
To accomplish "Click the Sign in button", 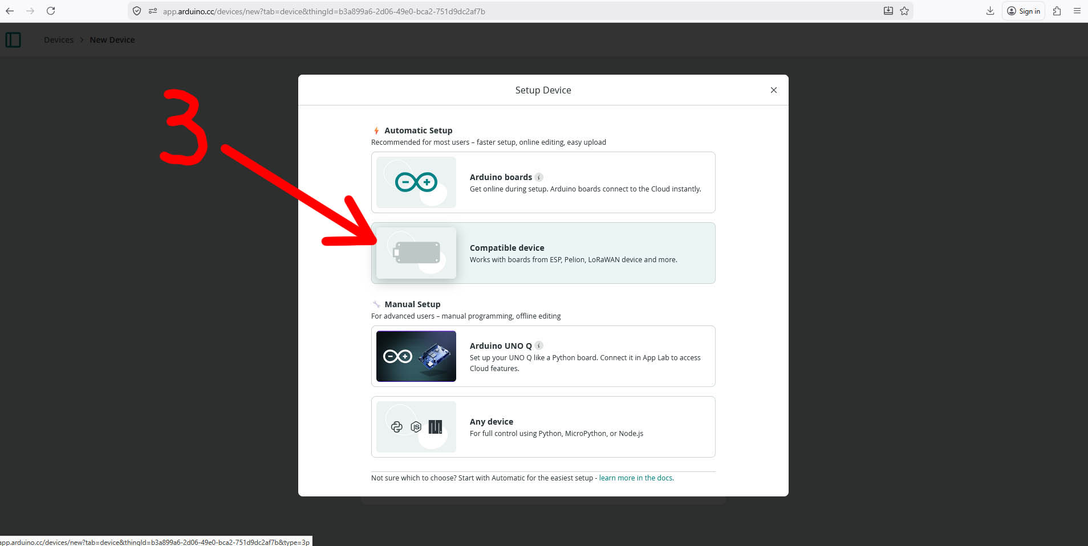I will click(1024, 11).
